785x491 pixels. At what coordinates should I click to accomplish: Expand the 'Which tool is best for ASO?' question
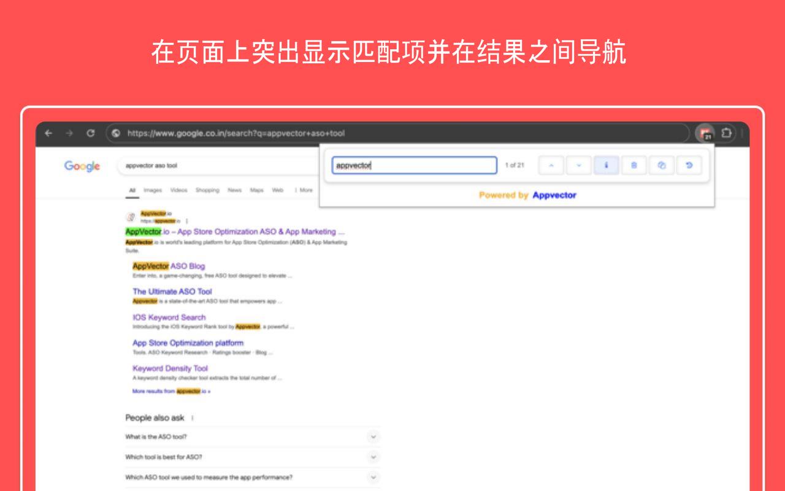point(373,457)
